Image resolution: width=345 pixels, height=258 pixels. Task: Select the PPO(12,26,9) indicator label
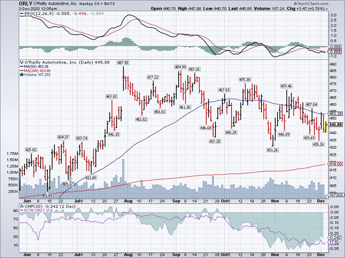pos(39,14)
